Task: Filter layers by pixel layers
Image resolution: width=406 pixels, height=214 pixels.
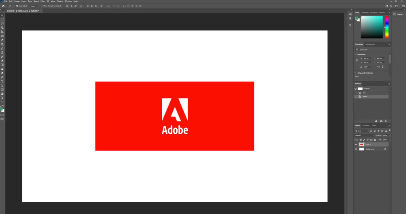Action: point(371,131)
